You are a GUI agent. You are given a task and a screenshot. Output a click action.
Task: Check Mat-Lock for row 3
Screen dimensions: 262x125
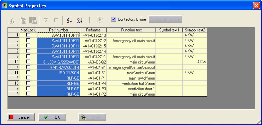pyautogui.click(x=28, y=56)
